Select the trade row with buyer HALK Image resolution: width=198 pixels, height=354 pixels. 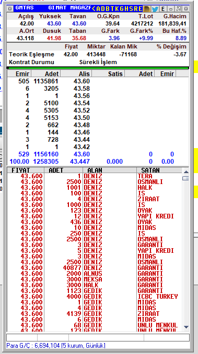[x=95, y=285]
